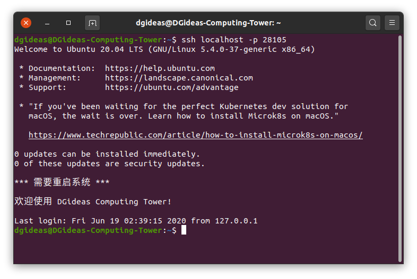The height and width of the screenshot is (279, 417).
Task: Open the landscape.canonical.com management link
Action: click(x=179, y=78)
